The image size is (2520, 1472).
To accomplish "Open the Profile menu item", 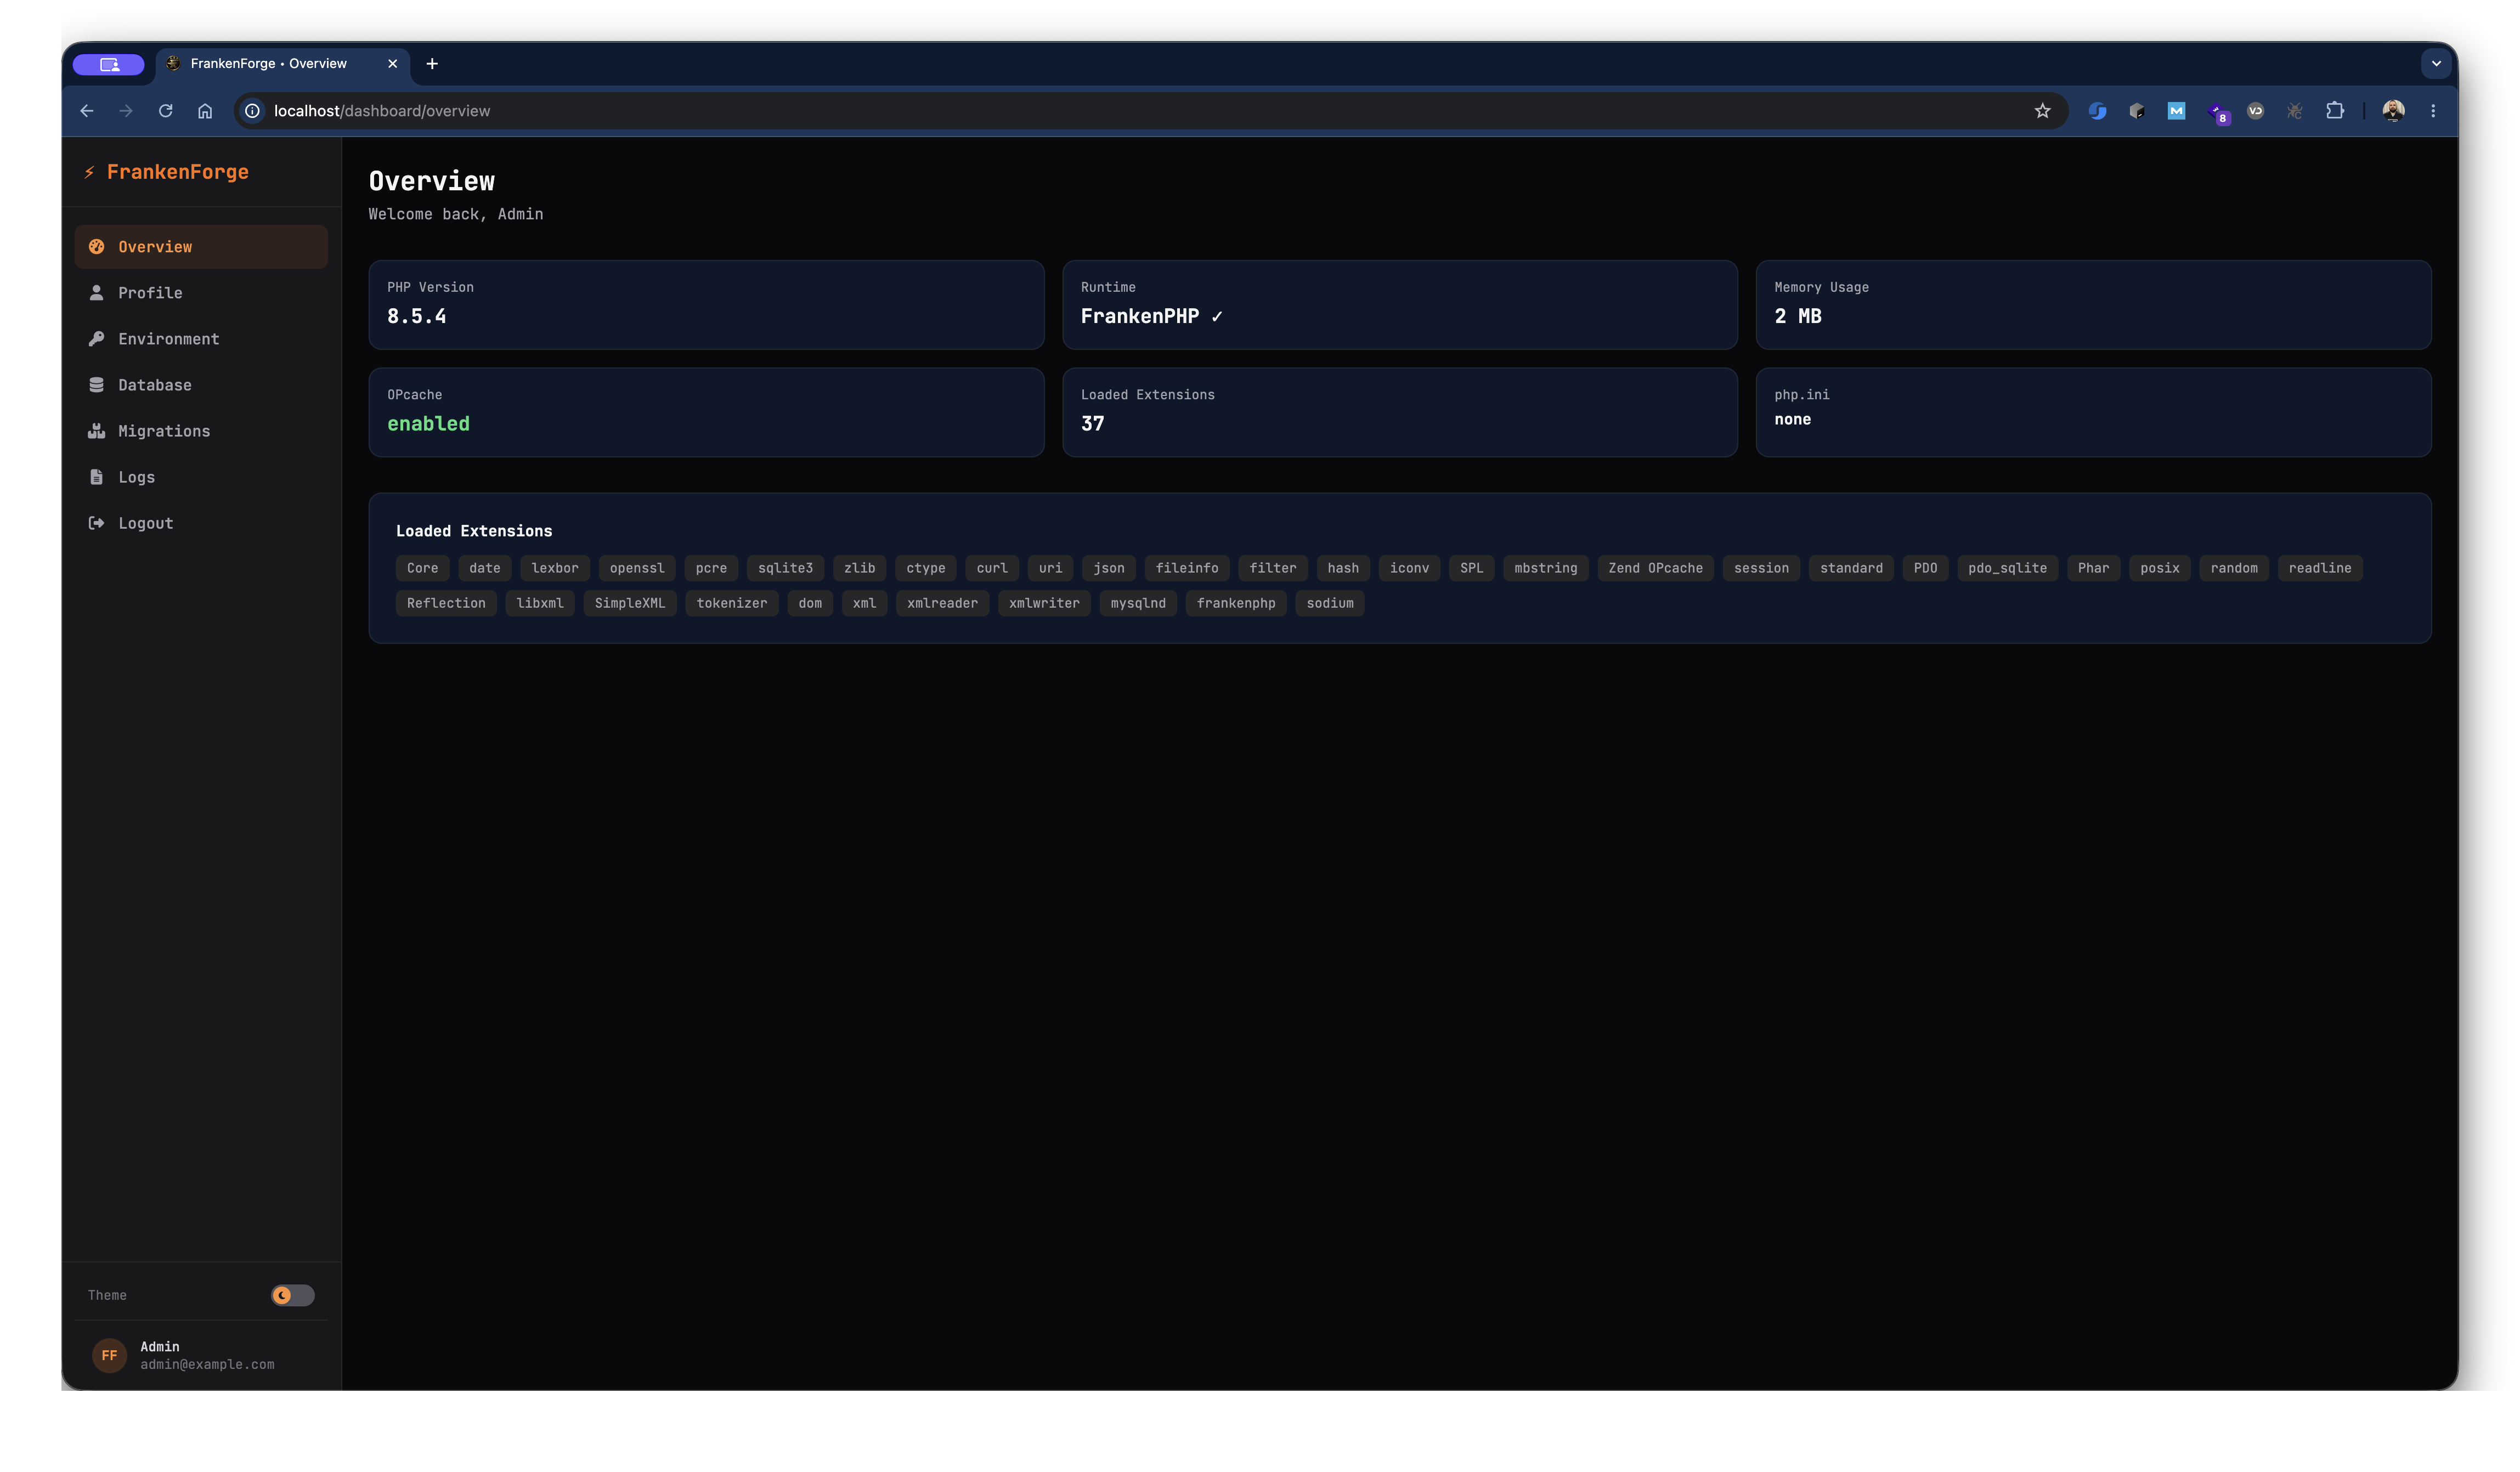I will click(x=201, y=293).
